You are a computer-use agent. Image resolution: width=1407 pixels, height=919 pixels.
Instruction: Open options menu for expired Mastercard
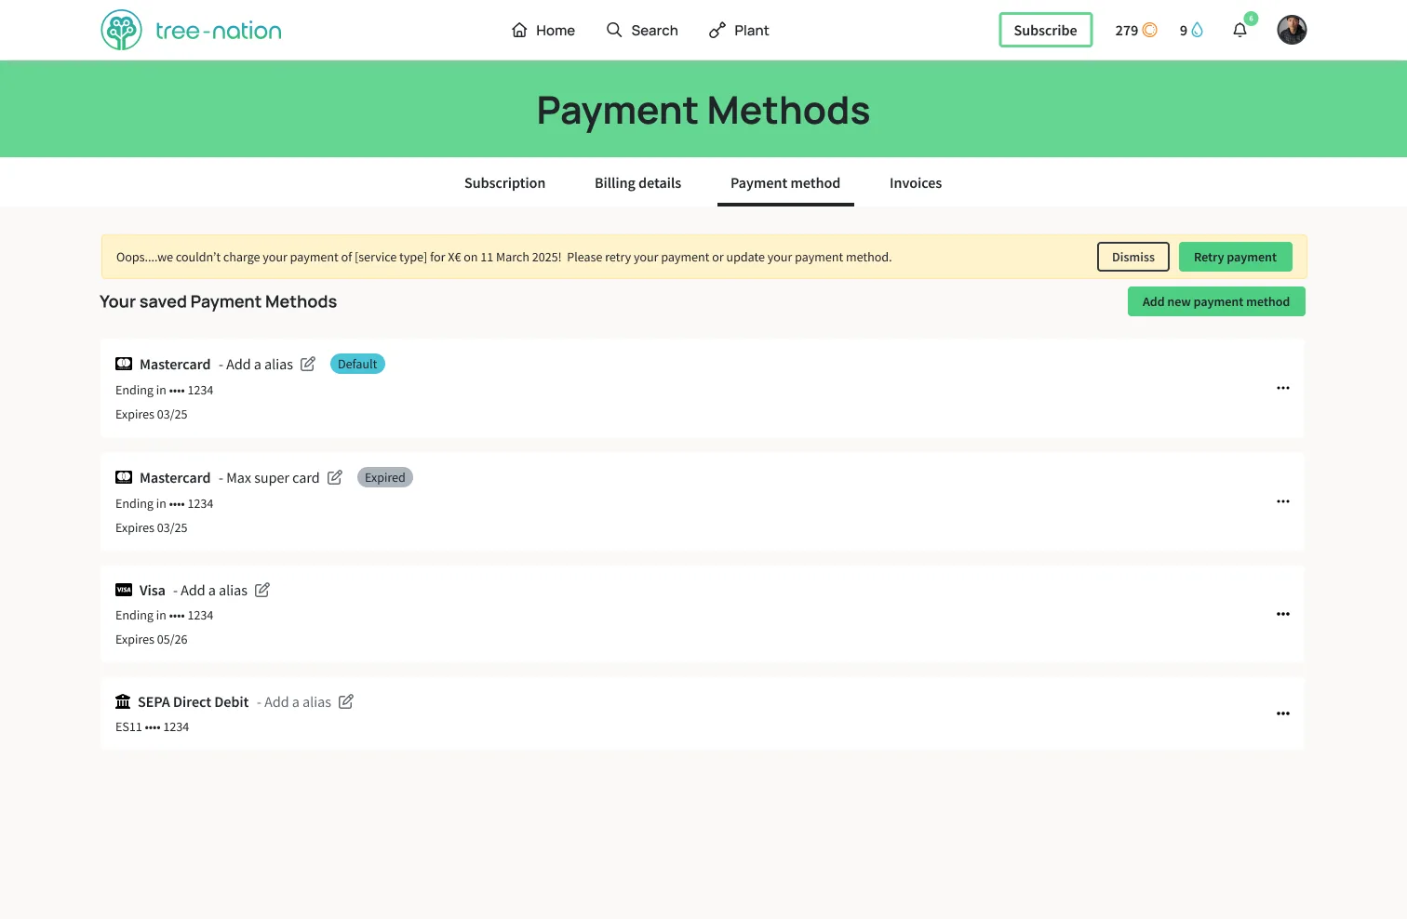point(1283,501)
